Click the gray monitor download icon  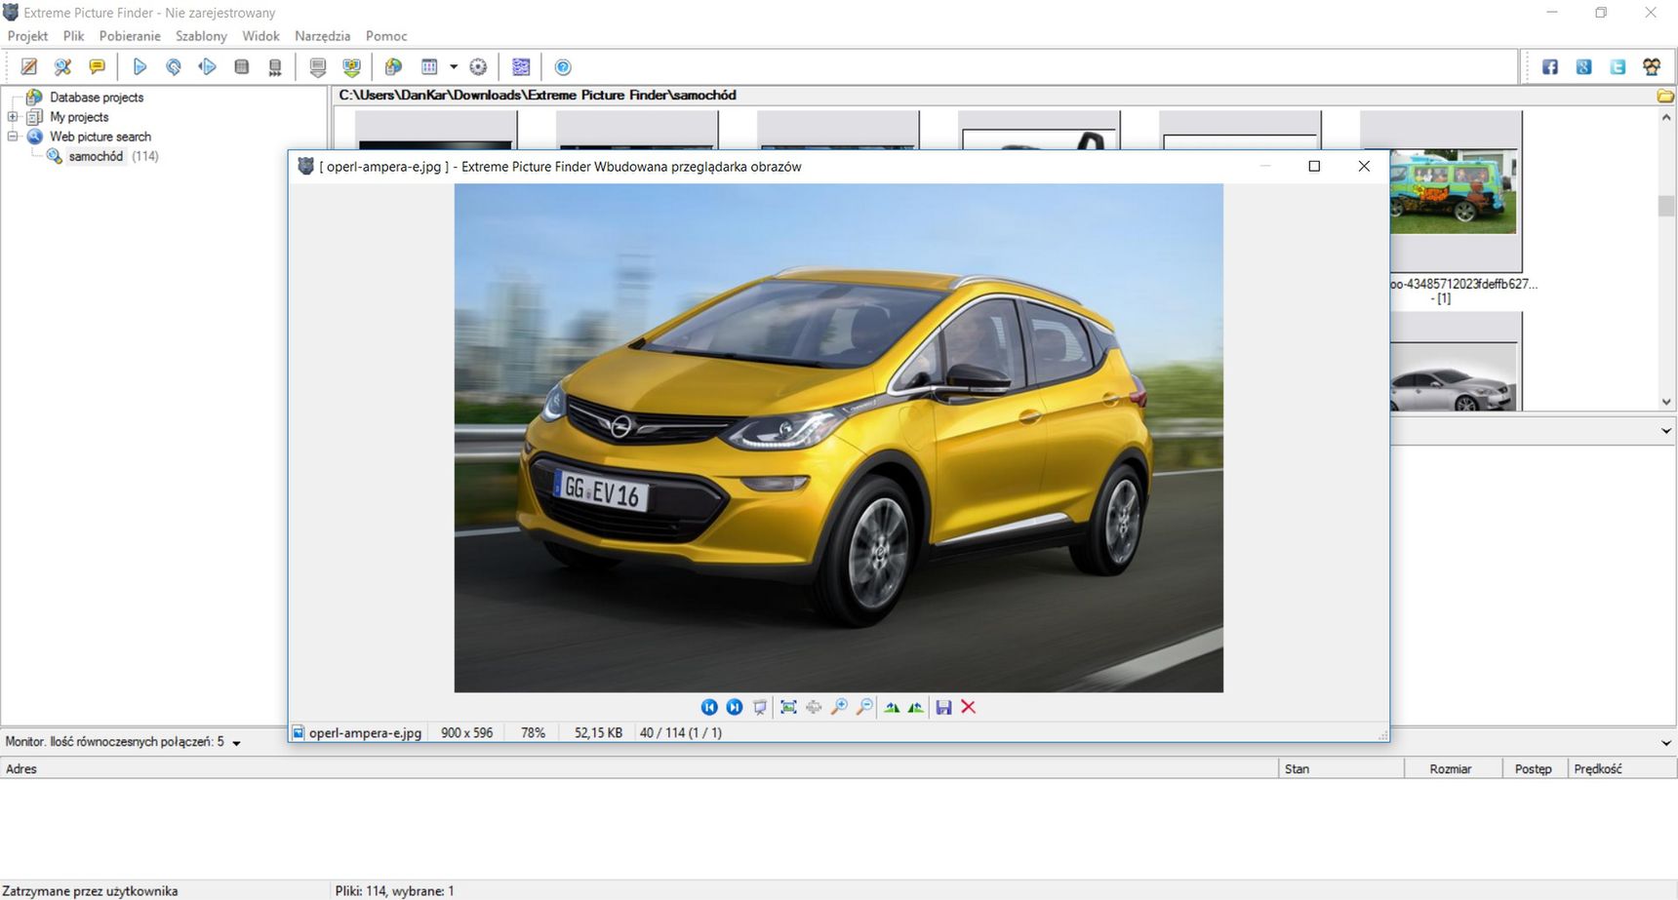pos(318,67)
